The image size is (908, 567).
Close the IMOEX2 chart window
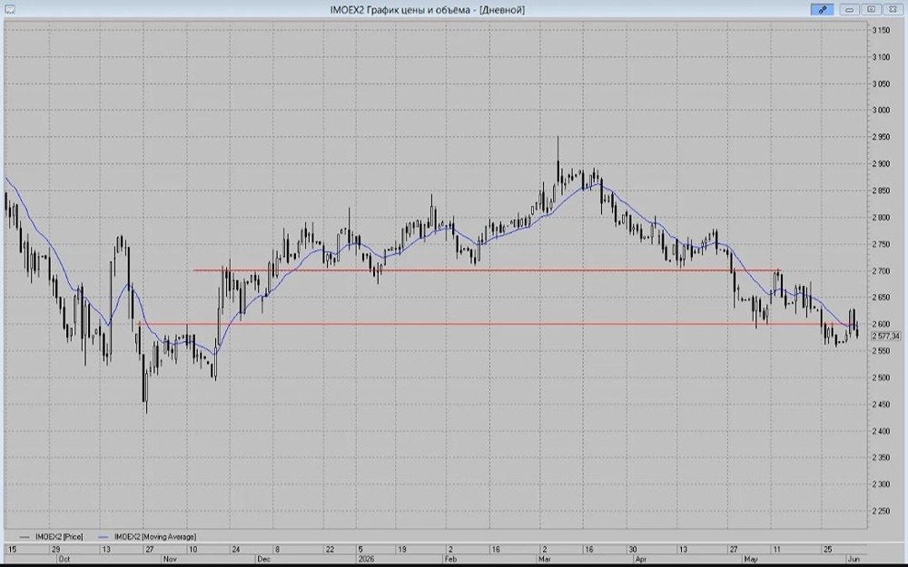(x=893, y=9)
